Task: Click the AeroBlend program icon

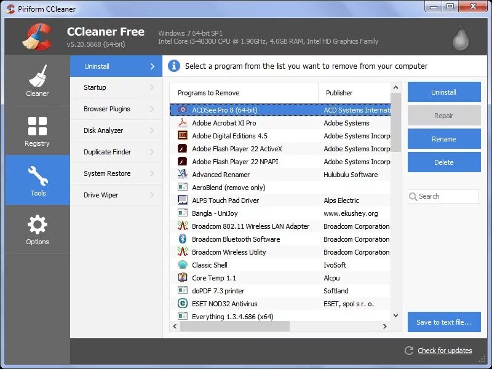Action: tap(182, 187)
